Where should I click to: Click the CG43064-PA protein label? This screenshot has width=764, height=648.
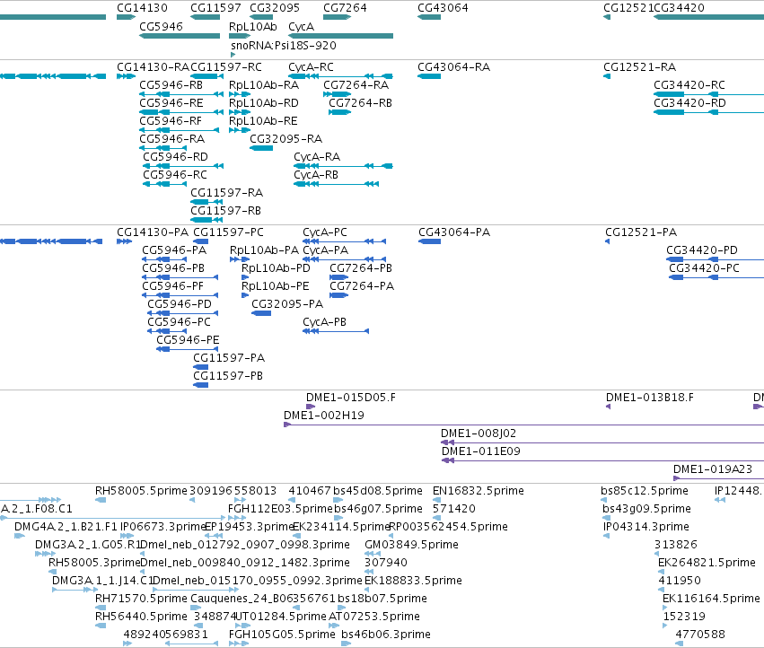454,232
